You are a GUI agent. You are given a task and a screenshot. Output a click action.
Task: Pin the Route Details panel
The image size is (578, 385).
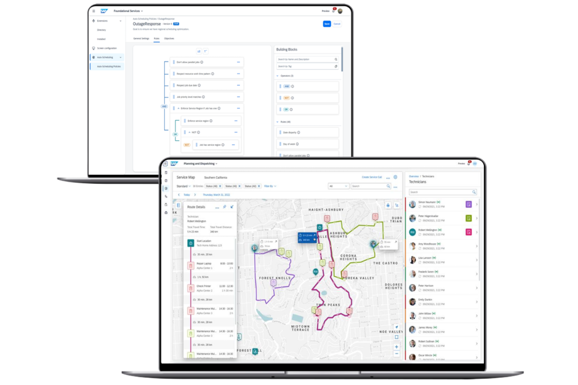(225, 207)
